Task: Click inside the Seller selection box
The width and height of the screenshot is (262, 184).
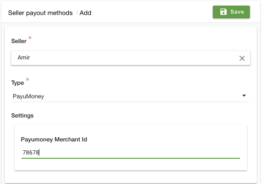Action: pos(131,58)
